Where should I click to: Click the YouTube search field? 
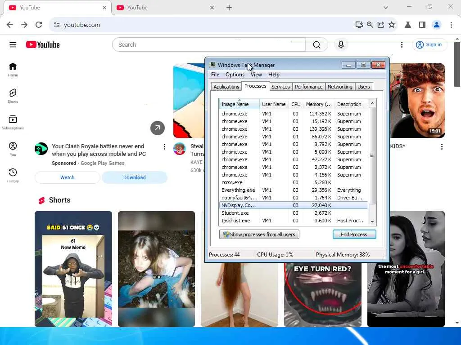pos(209,45)
